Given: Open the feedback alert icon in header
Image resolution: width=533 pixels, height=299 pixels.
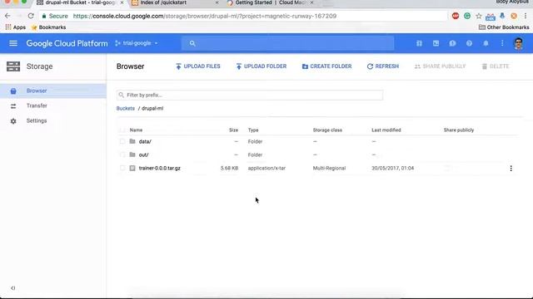Looking at the screenshot, I should tap(452, 43).
